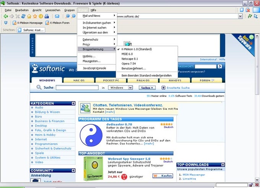Click the plus icon beside Erweiterte Suche
The width and height of the screenshot is (260, 188).
[x=163, y=88]
